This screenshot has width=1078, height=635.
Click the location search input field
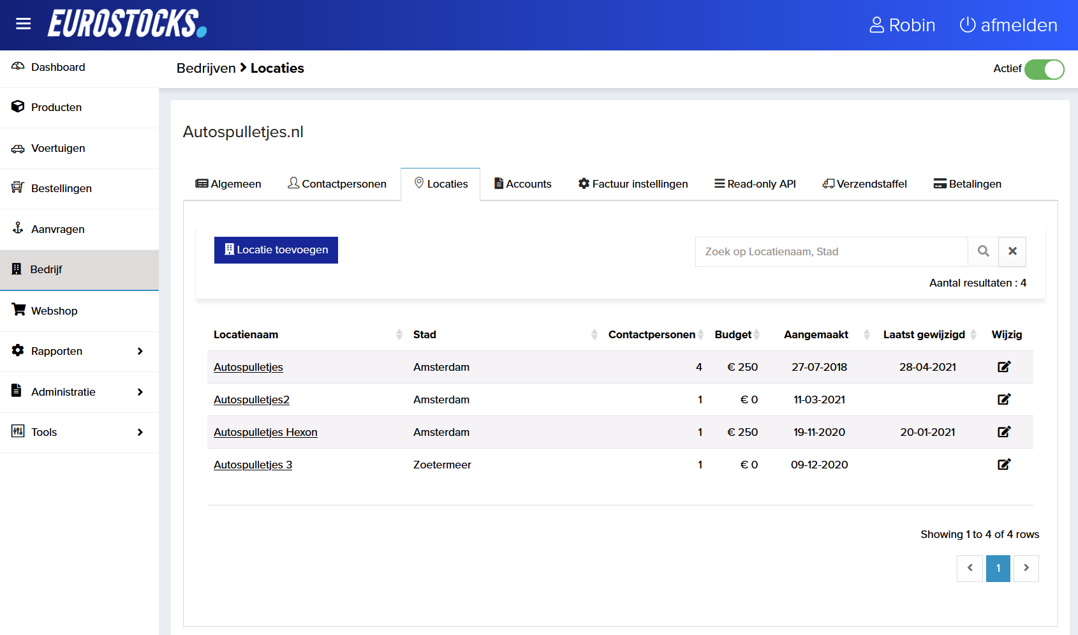pos(831,251)
